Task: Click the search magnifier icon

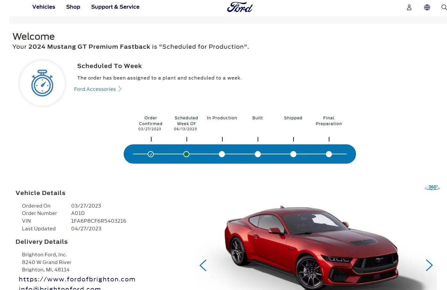Action: tap(444, 7)
